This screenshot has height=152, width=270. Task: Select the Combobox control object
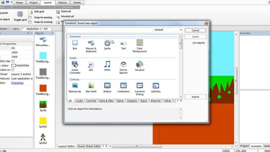coord(123,88)
